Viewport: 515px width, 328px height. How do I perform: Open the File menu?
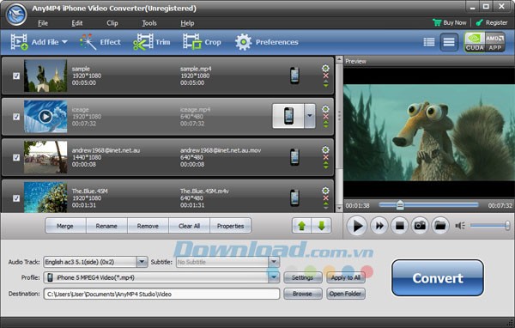(x=43, y=23)
